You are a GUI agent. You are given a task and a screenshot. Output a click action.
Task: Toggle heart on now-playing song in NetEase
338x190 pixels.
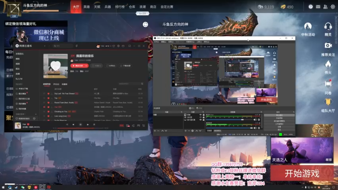click(28, 124)
